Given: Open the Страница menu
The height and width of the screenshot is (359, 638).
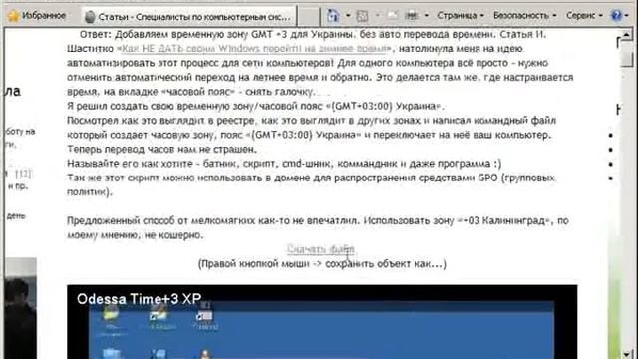Looking at the screenshot, I should point(461,16).
